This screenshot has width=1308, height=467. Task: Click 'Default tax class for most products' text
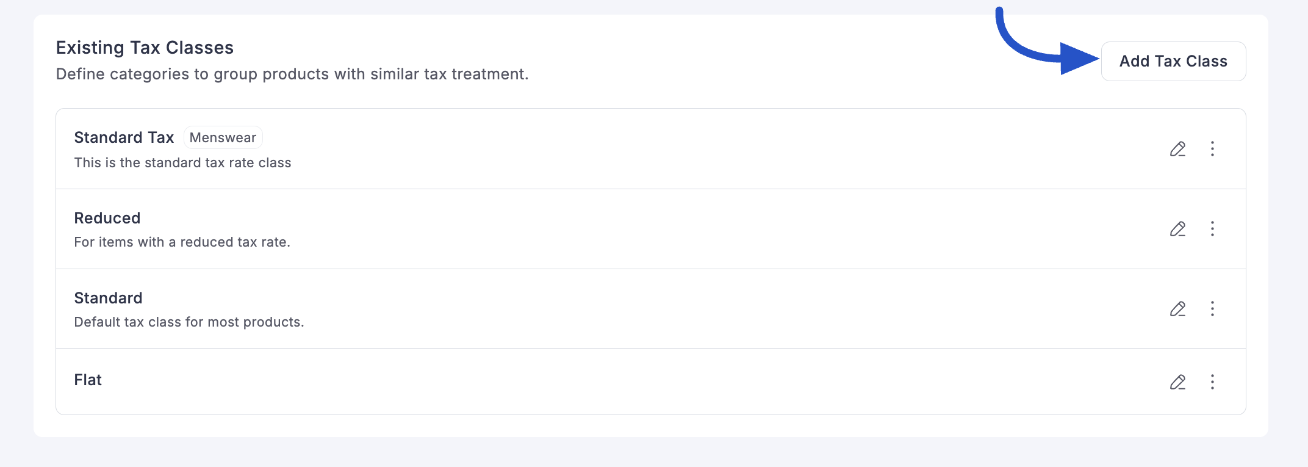click(x=189, y=322)
